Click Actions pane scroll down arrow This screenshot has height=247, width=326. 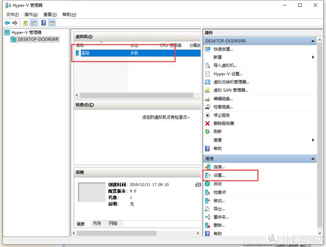click(x=320, y=233)
